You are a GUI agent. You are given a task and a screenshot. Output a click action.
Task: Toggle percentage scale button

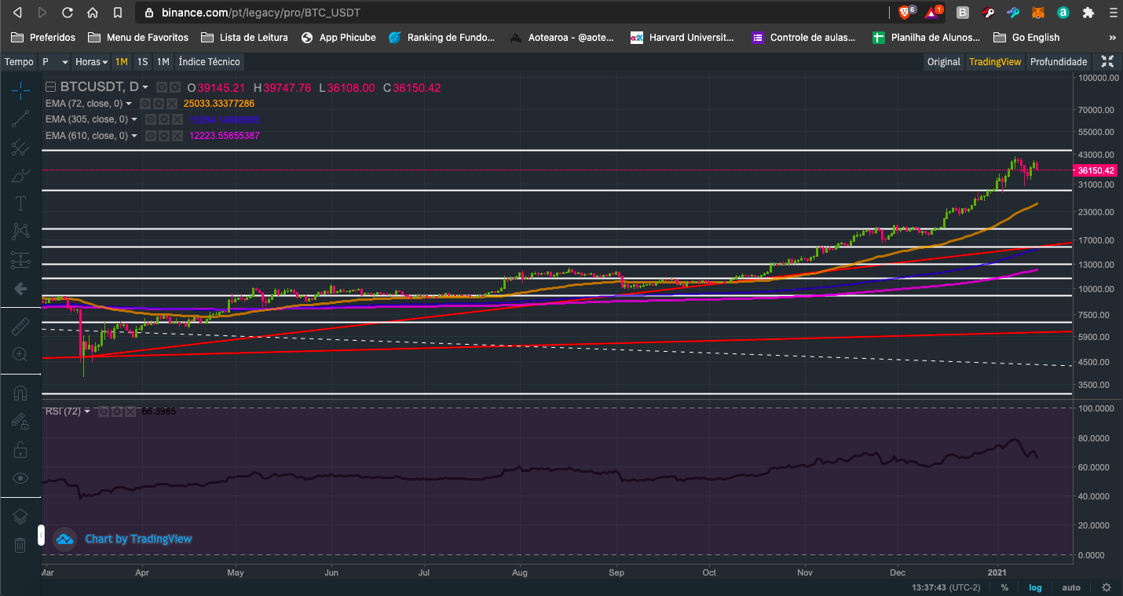1004,587
